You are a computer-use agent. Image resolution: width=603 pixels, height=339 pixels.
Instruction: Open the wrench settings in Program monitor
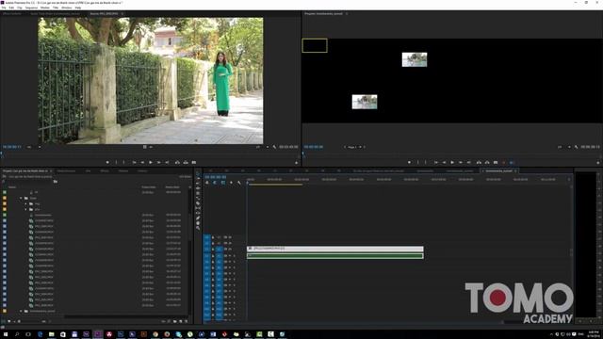click(576, 147)
